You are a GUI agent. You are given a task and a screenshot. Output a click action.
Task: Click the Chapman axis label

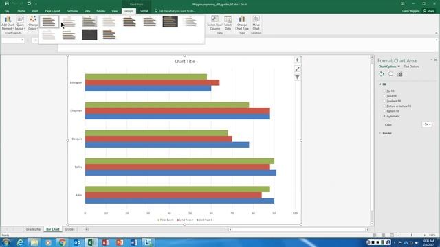76,110
